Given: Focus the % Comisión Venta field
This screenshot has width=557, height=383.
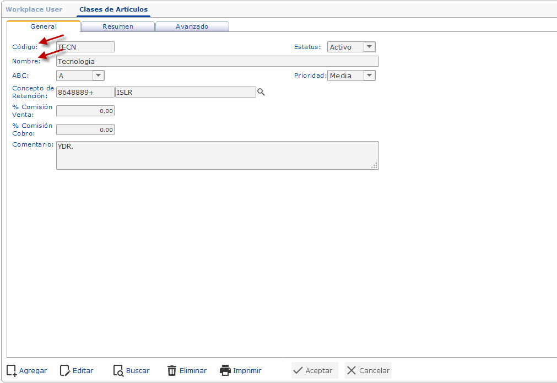Looking at the screenshot, I should coord(85,111).
